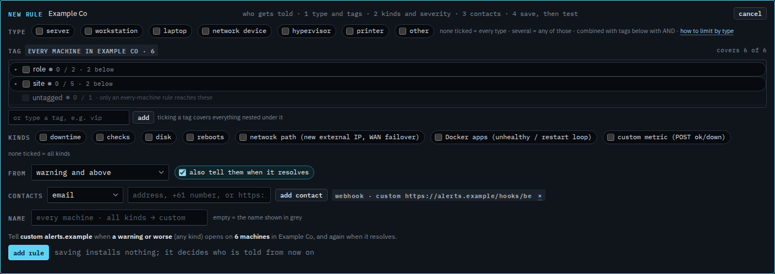Image resolution: width=775 pixels, height=274 pixels.
Task: Click the covers 6 of 6 text
Action: [741, 50]
